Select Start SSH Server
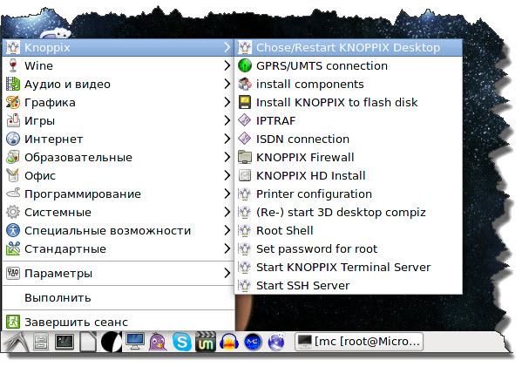The image size is (529, 367). click(x=349, y=285)
